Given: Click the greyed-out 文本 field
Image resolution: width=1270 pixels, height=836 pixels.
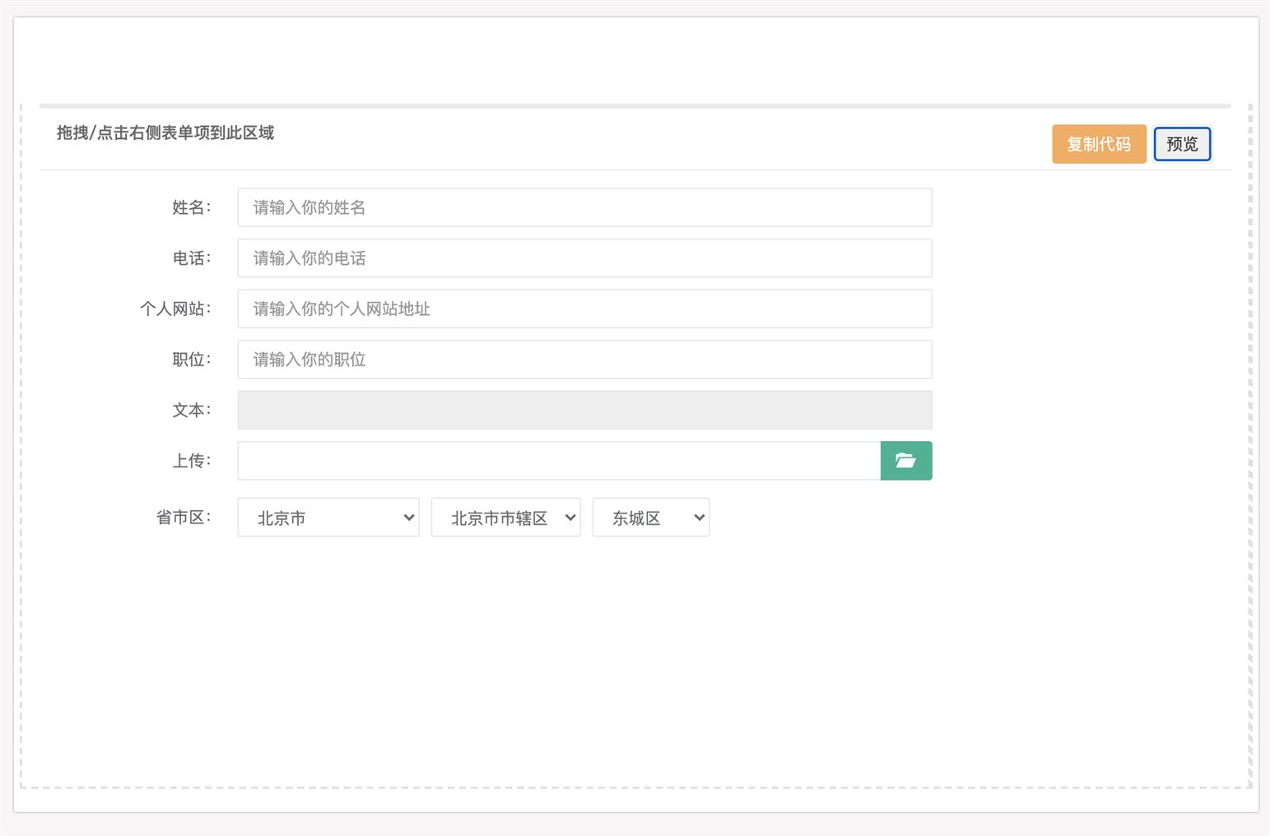Looking at the screenshot, I should pyautogui.click(x=584, y=410).
